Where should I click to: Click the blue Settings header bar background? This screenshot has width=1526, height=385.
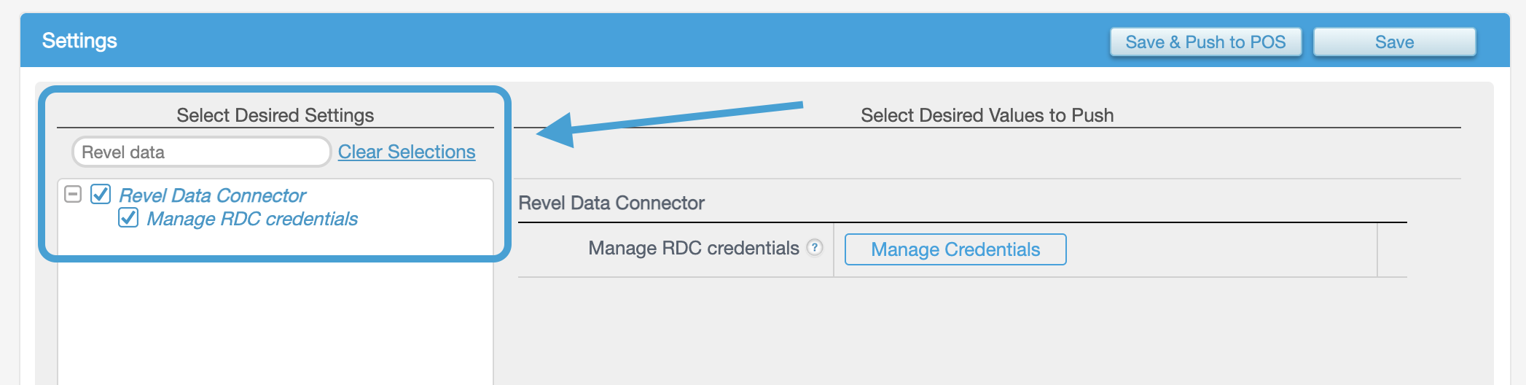click(583, 41)
